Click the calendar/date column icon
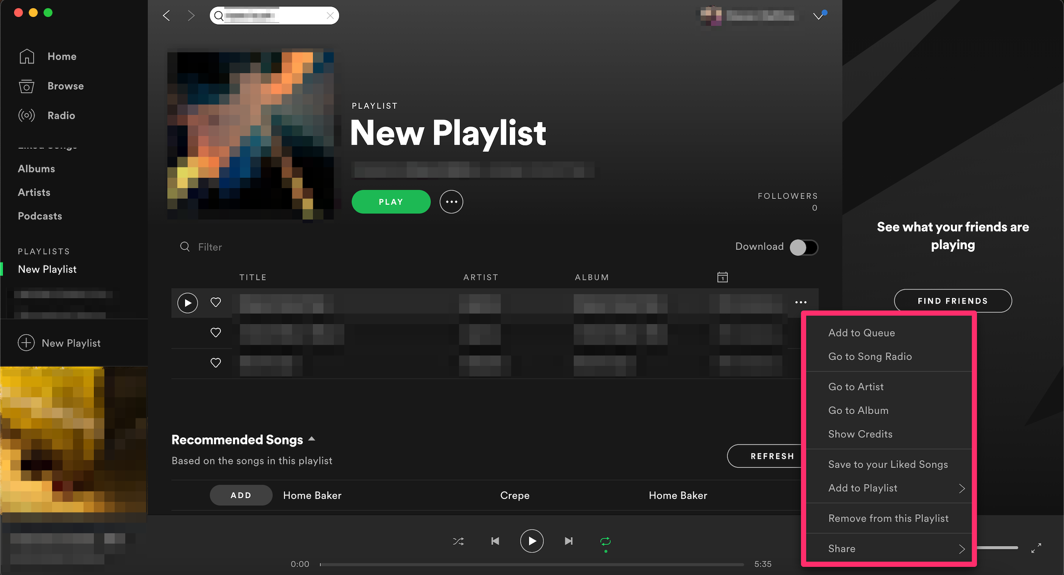The height and width of the screenshot is (575, 1064). [722, 276]
